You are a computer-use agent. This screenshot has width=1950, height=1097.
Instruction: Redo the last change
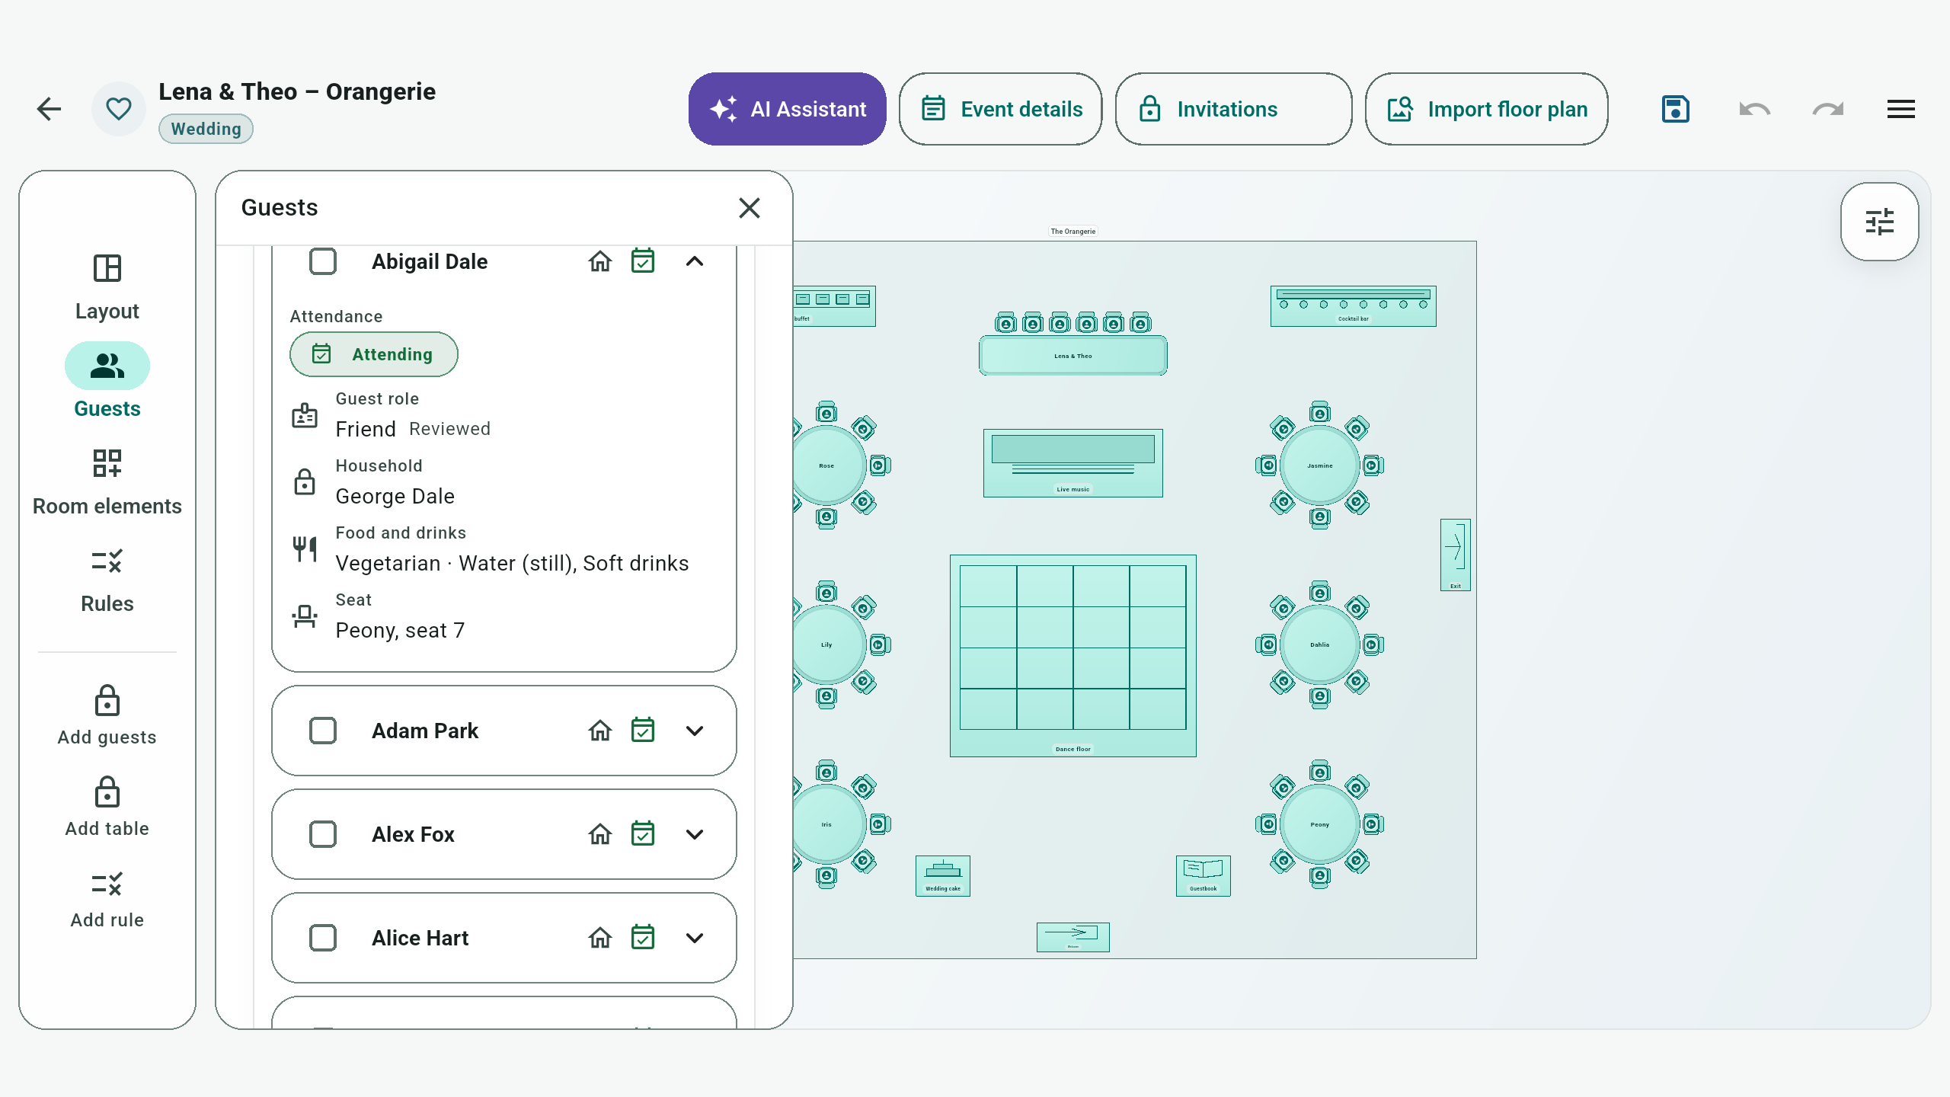click(x=1828, y=109)
